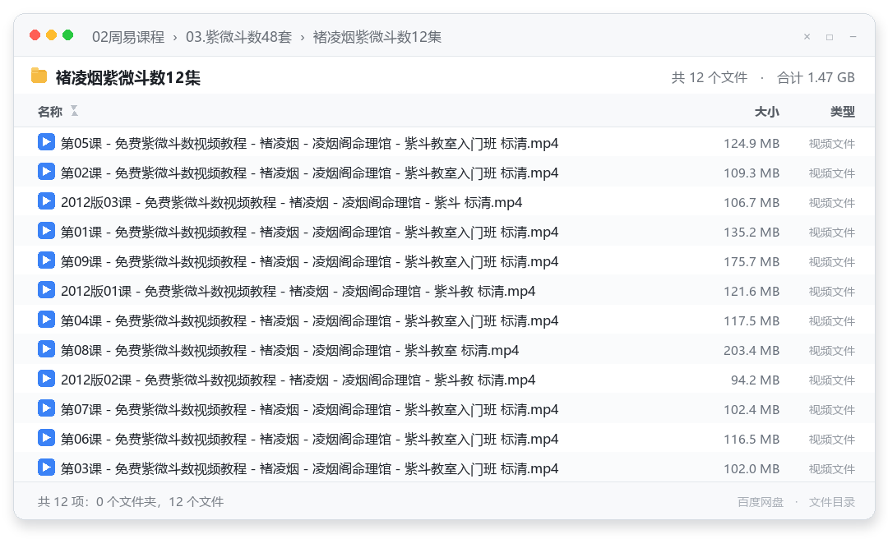
Task: Click the video icon beside 第09课 file
Action: tap(46, 260)
